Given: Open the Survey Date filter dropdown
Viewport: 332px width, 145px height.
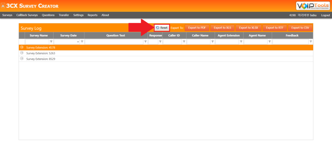Looking at the screenshot, I should (78, 42).
